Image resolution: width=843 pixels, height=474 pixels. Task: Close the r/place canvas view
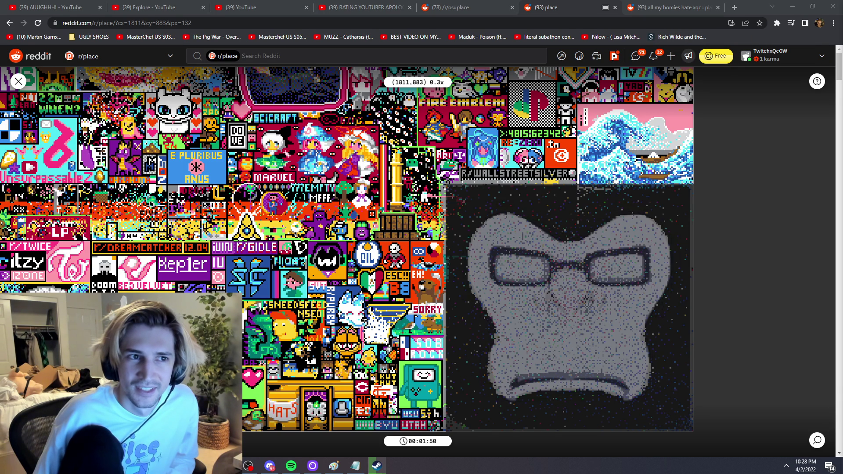(18, 81)
